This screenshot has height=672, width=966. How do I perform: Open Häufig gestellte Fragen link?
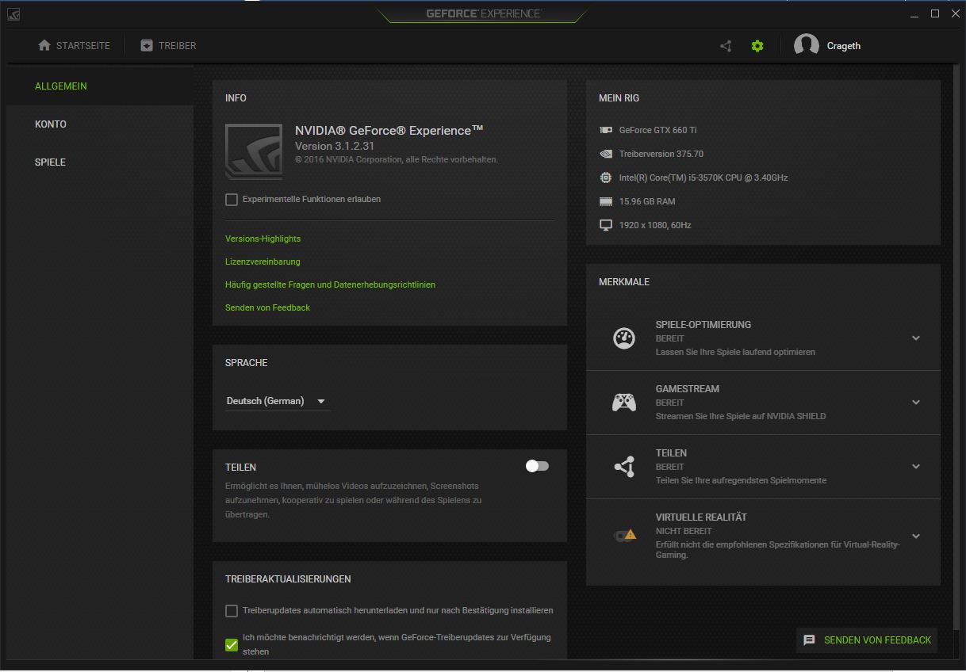[x=330, y=284]
